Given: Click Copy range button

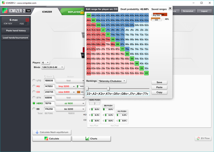Looking at the screenshot, I should 159,92.
